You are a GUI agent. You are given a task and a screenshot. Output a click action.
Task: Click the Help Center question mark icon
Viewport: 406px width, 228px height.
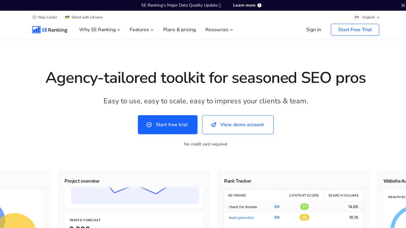pyautogui.click(x=34, y=17)
